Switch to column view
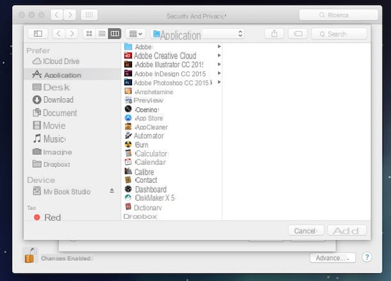The image size is (391, 281). pyautogui.click(x=115, y=33)
